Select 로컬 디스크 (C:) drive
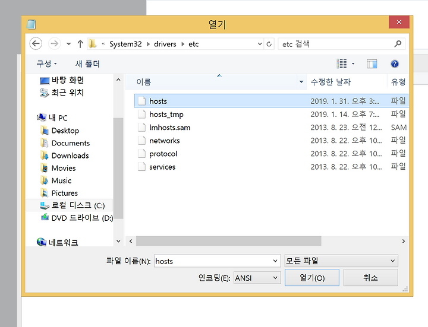428x327 pixels. tap(69, 205)
